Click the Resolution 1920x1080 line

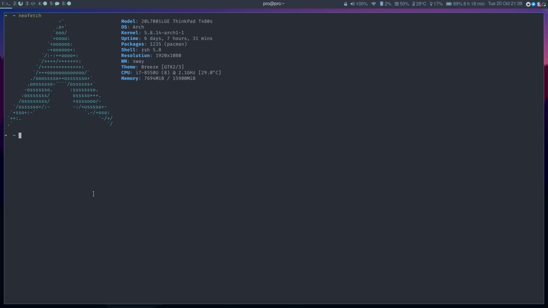click(x=151, y=56)
